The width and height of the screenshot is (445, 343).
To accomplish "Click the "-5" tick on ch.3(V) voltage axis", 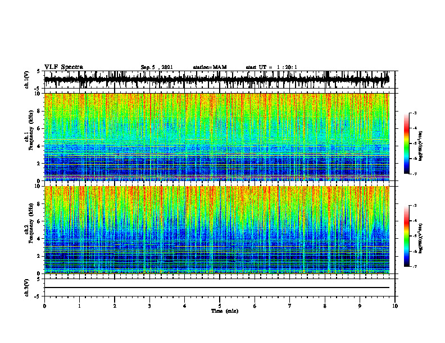I will coord(38,296).
